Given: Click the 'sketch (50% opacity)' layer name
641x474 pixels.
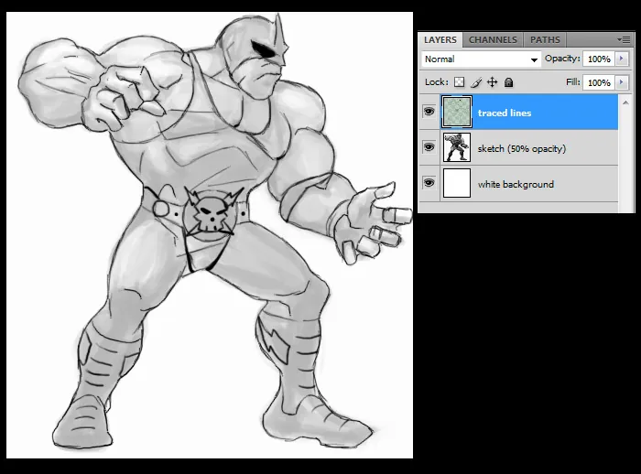Looking at the screenshot, I should pyautogui.click(x=522, y=149).
